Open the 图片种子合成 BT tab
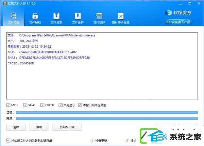The image size is (204, 146). 120,18
